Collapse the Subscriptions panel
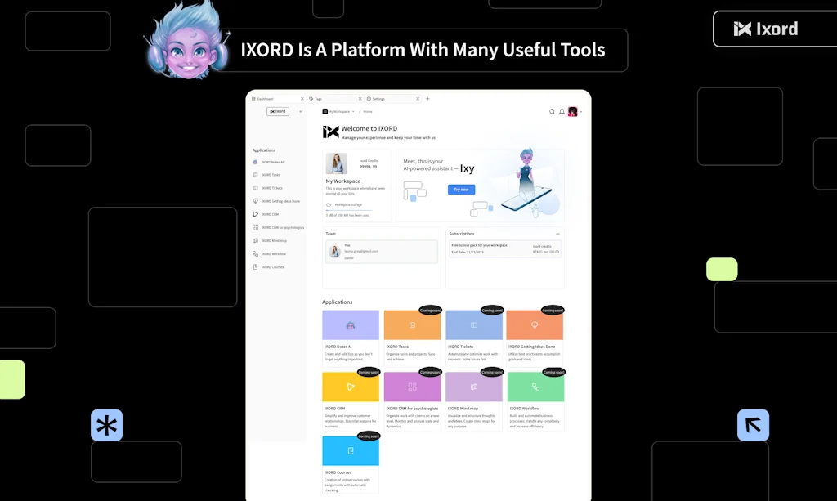Image resolution: width=837 pixels, height=501 pixels. (558, 233)
